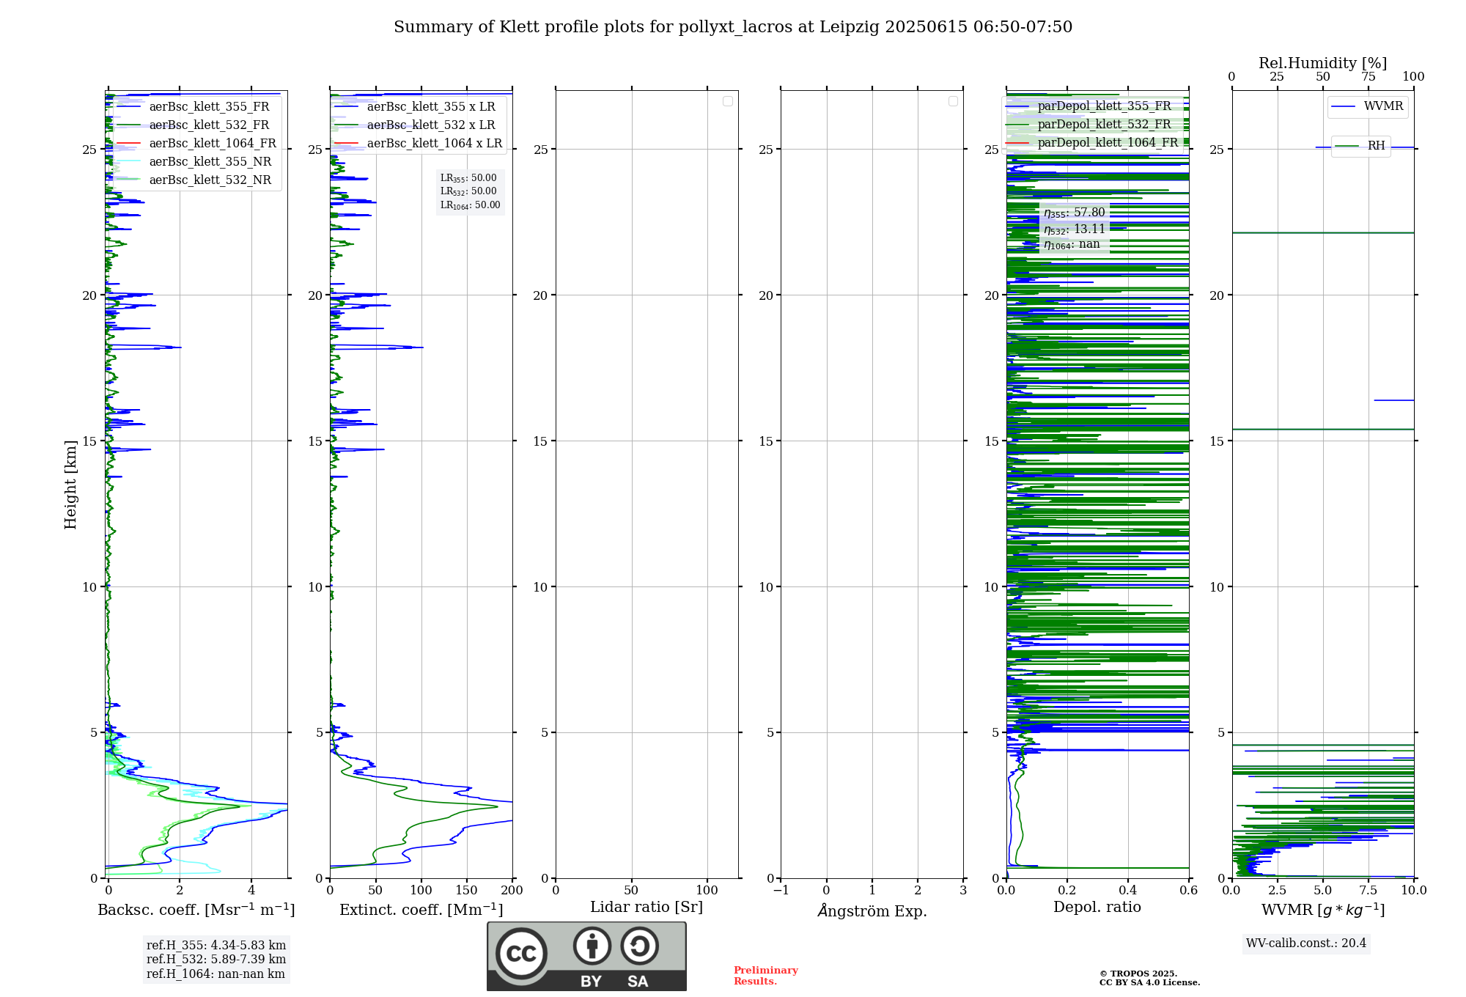1466x997 pixels.
Task: Click the SA share-alike arrow icon
Action: tap(639, 946)
